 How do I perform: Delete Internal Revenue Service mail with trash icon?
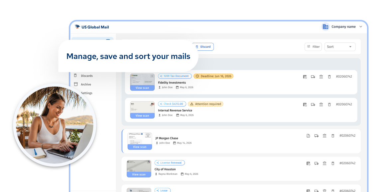click(329, 104)
